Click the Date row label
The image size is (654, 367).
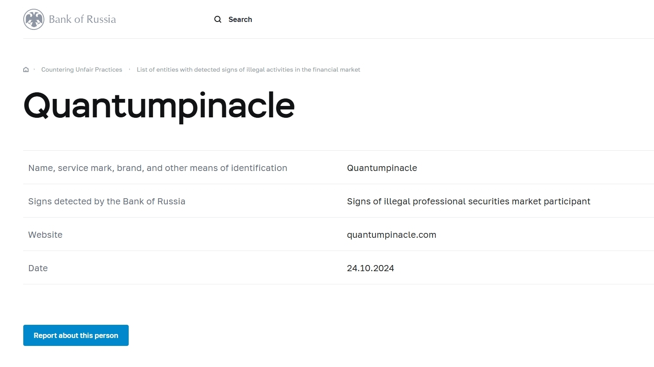[x=38, y=268]
